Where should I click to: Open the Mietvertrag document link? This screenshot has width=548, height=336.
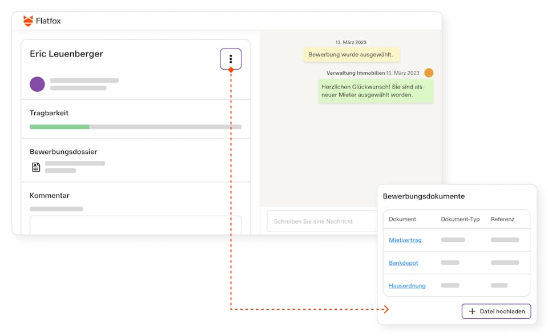405,240
